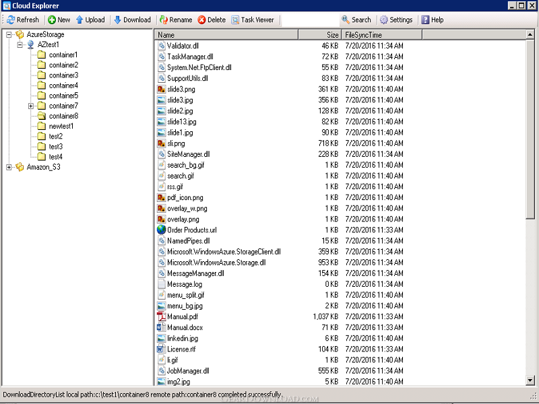Screen dimensions: 539x404
Task: Click the slide3.jpg image icon
Action: [161, 100]
